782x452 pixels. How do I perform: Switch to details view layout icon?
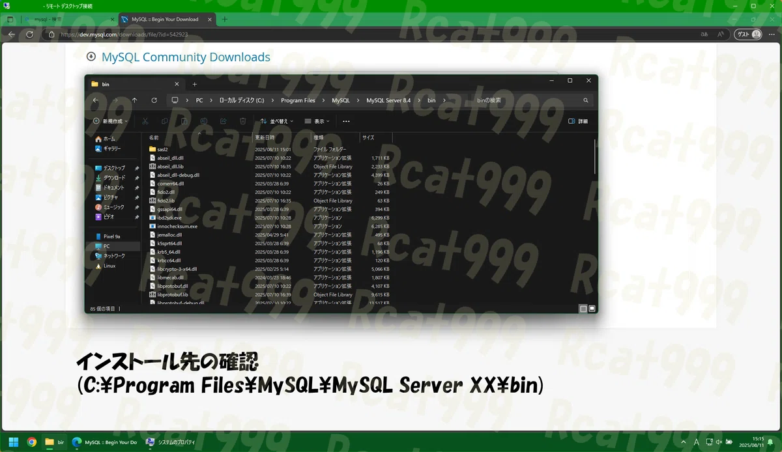[x=583, y=308]
